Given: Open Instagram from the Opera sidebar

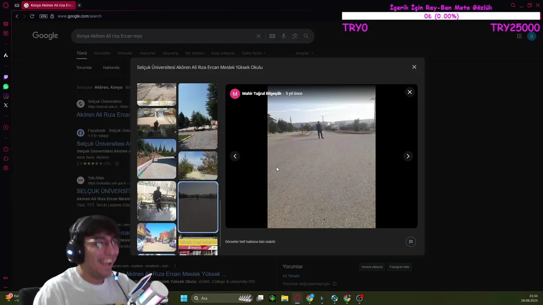Looking at the screenshot, I should click(x=6, y=96).
